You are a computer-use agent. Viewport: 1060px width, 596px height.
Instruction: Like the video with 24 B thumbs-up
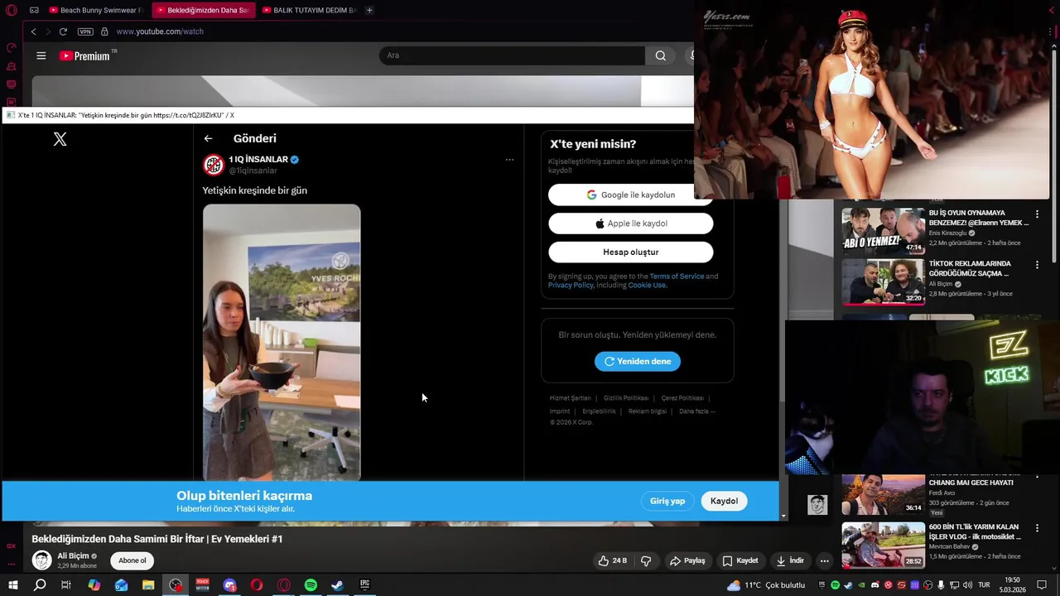(613, 560)
